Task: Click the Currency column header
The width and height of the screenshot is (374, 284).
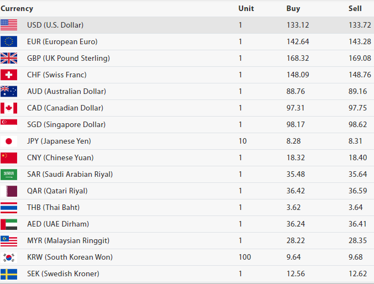Action: (x=17, y=8)
